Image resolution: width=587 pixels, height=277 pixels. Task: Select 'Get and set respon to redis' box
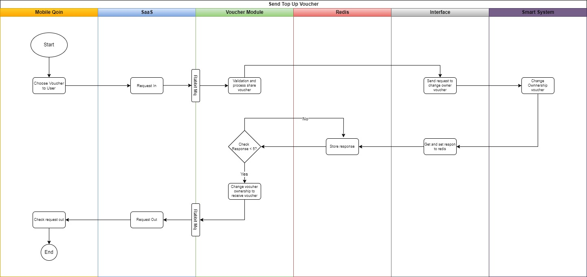click(440, 146)
